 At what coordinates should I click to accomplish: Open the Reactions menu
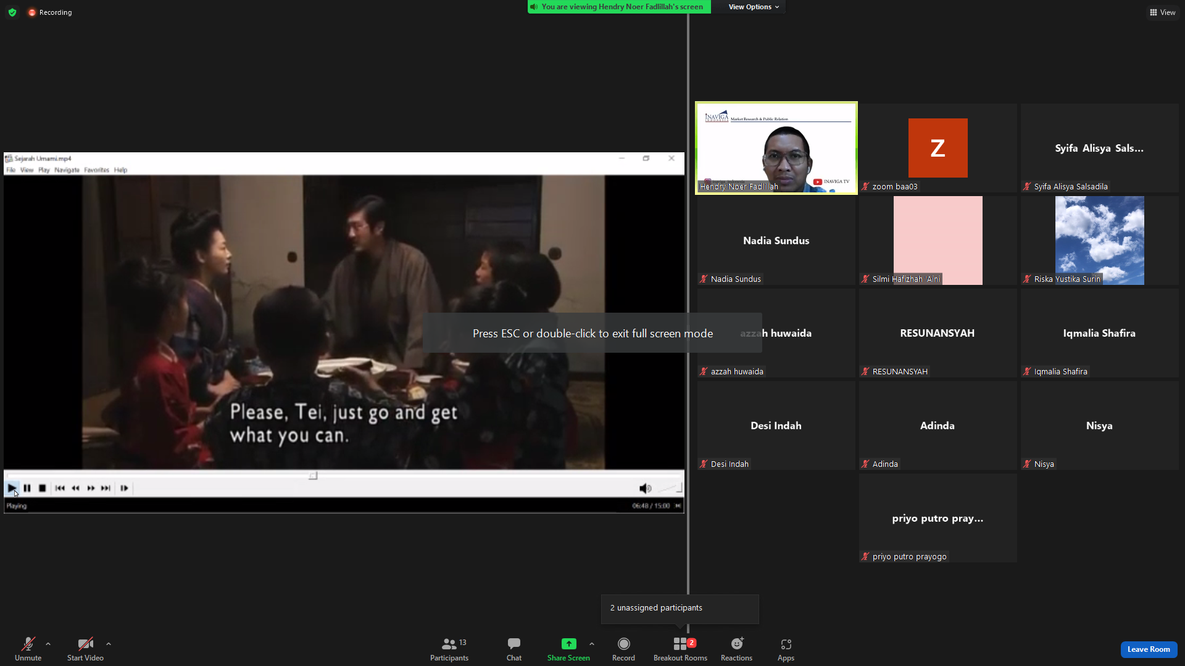click(x=736, y=649)
